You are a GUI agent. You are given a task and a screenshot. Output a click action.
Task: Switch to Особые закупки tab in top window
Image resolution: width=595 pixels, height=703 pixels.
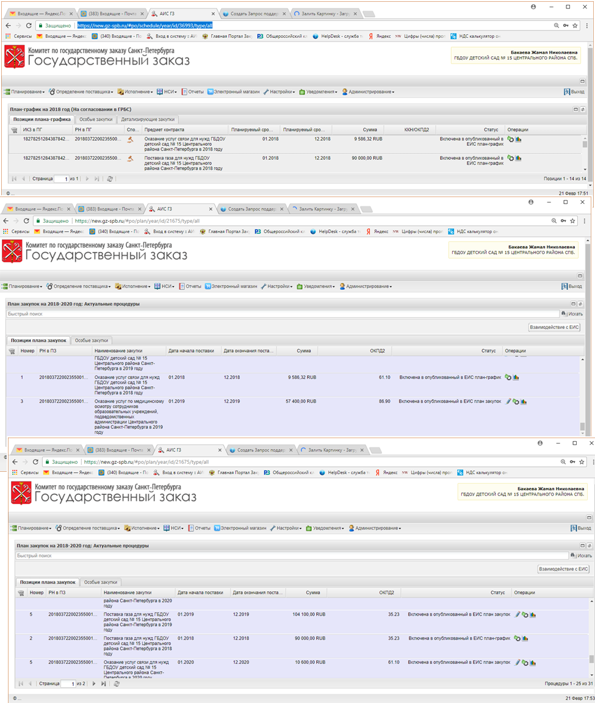pos(95,120)
